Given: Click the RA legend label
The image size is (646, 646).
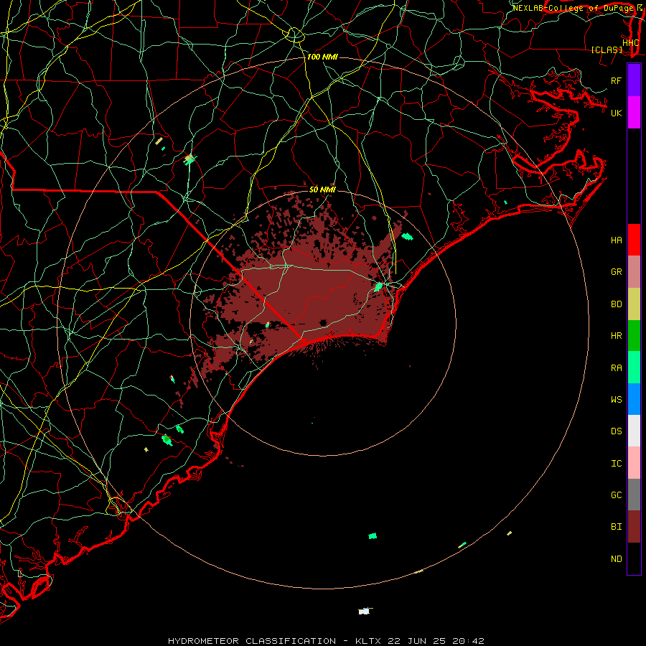Looking at the screenshot, I should coord(616,368).
